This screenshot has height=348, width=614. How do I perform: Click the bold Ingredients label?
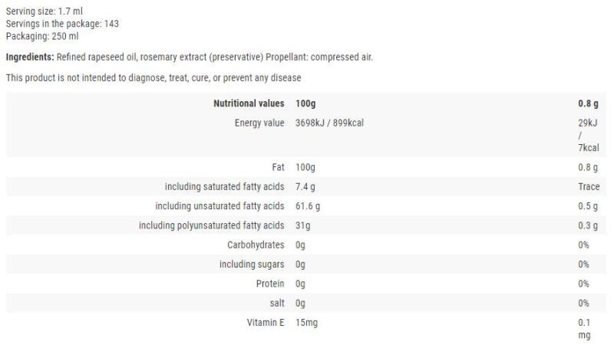click(x=30, y=57)
